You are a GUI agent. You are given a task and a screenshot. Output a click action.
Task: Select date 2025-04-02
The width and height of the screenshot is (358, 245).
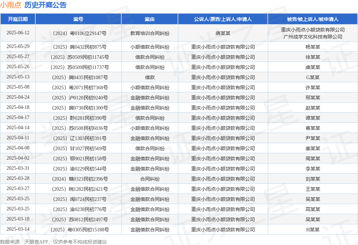tap(18, 158)
